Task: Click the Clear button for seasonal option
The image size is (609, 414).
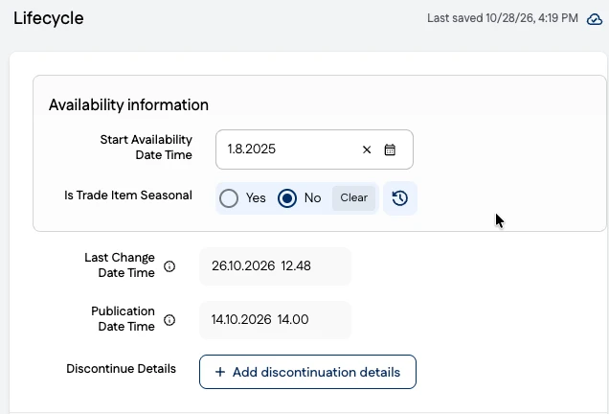Action: [x=354, y=197]
